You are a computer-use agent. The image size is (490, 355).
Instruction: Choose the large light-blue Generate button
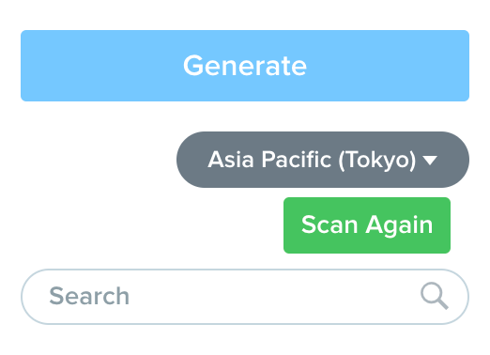pos(245,66)
